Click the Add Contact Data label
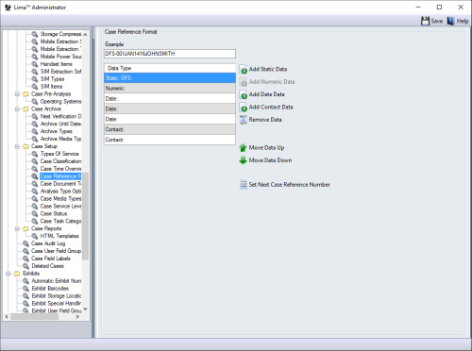 (x=271, y=107)
